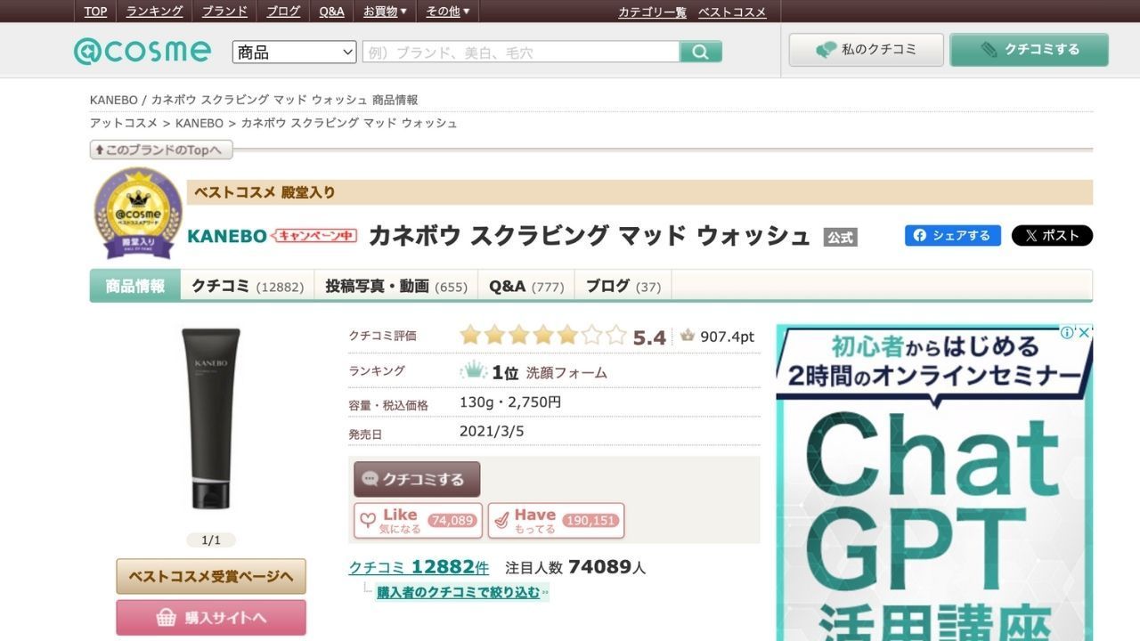This screenshot has height=641, width=1140.
Task: Click the キャンペーン中 badge
Action: (x=313, y=236)
